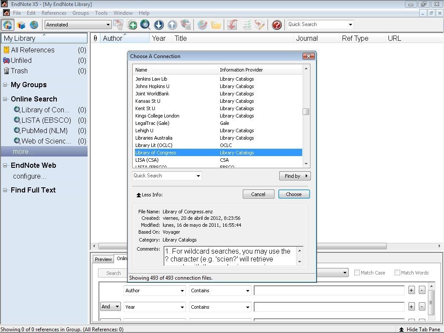Open the References menu
This screenshot has width=444, height=333.
[x=54, y=13]
